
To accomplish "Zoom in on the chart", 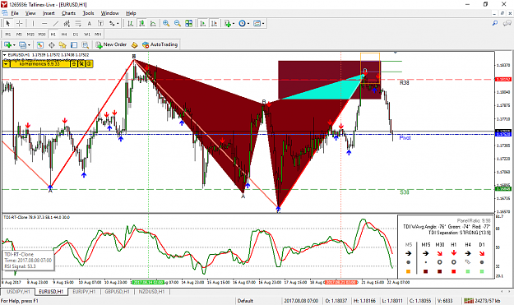I will pyautogui.click(x=166, y=23).
